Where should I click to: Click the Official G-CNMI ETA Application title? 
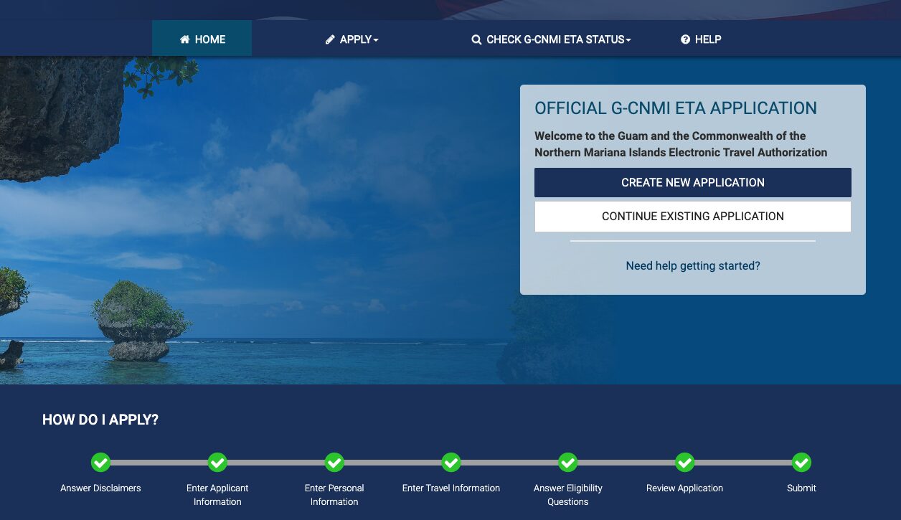676,108
